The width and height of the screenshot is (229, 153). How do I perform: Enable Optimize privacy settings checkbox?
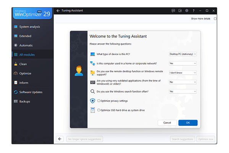click(x=99, y=101)
